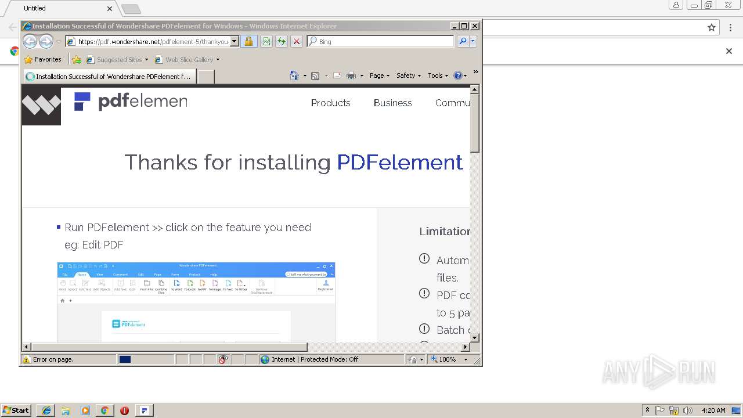The image size is (743, 418).
Task: Click the IE address bar URL field
Action: pyautogui.click(x=152, y=42)
